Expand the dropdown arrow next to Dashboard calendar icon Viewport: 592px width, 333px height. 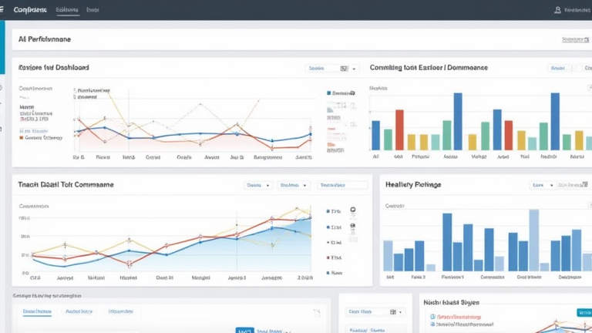(354, 69)
